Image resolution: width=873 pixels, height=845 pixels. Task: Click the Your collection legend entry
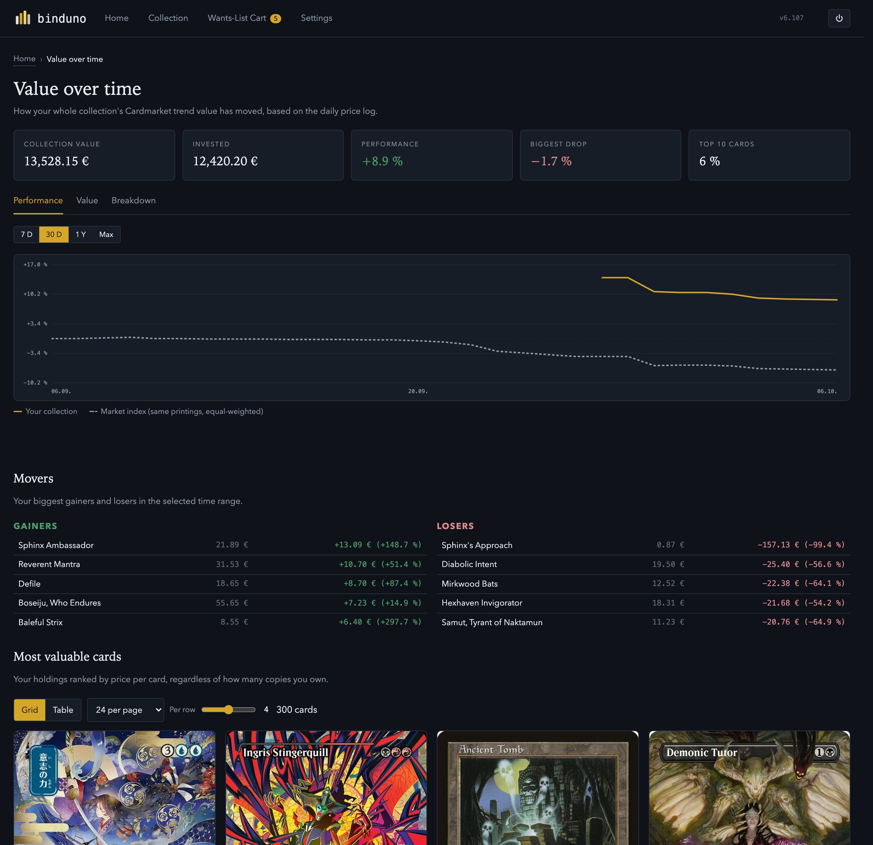[45, 411]
